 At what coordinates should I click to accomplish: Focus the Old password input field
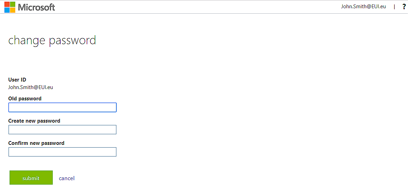[x=62, y=108]
